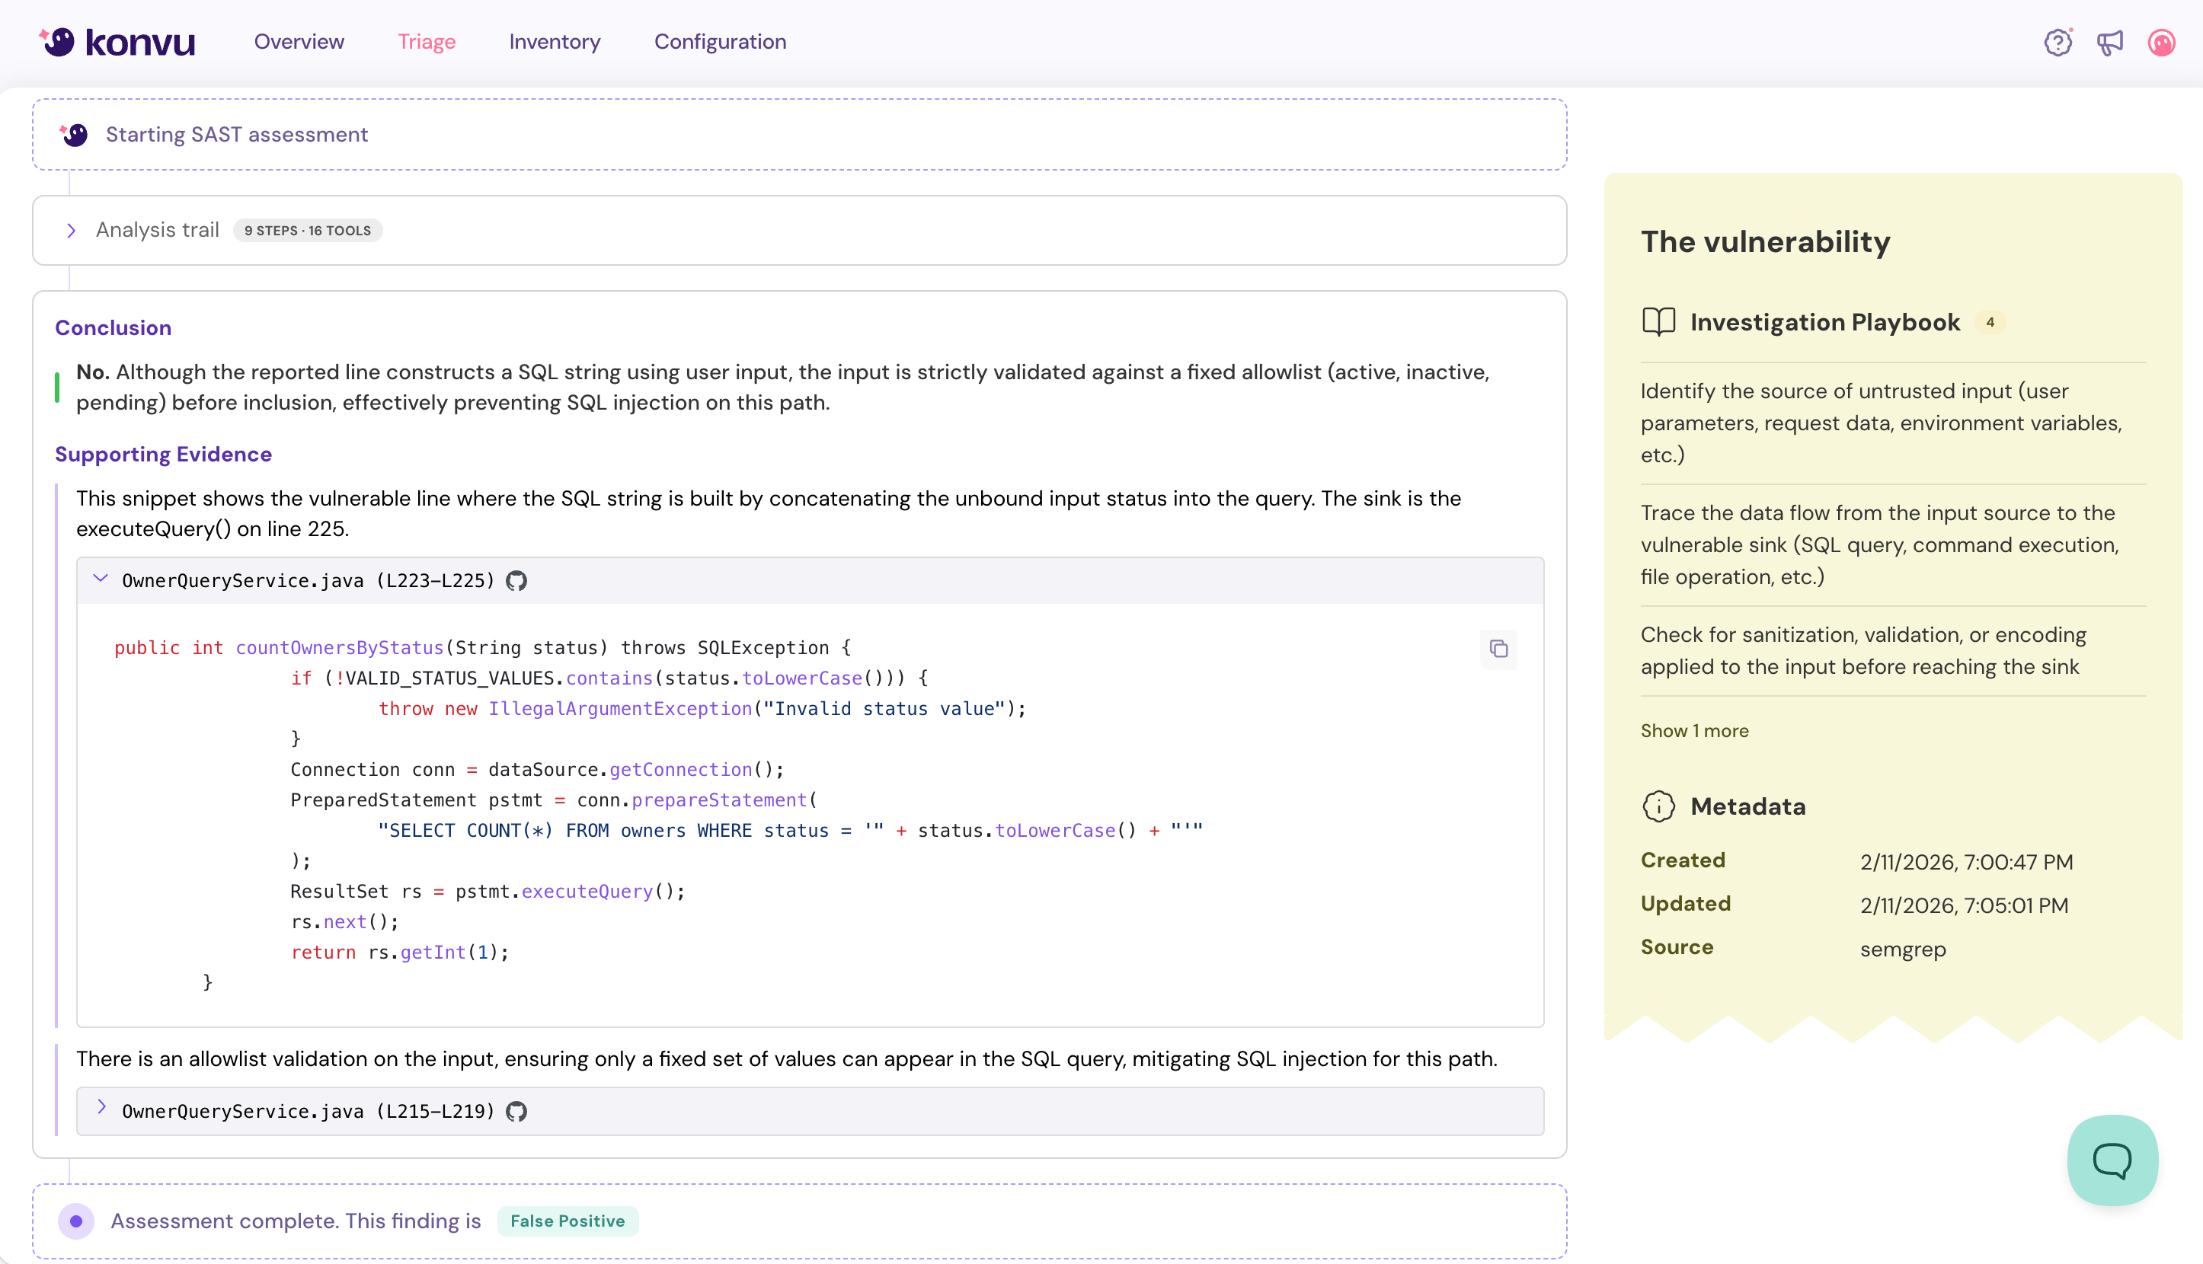Open the announcements megaphone icon

2109,42
